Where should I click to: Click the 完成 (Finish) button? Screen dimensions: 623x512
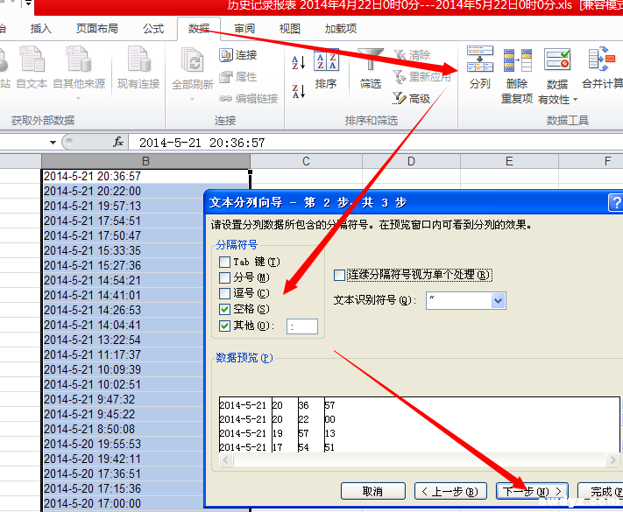click(x=601, y=492)
